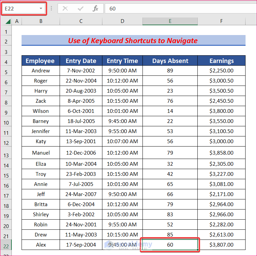This screenshot has height=256, width=257.
Task: Click the 'Days Absent' header cell
Action: [170, 61]
